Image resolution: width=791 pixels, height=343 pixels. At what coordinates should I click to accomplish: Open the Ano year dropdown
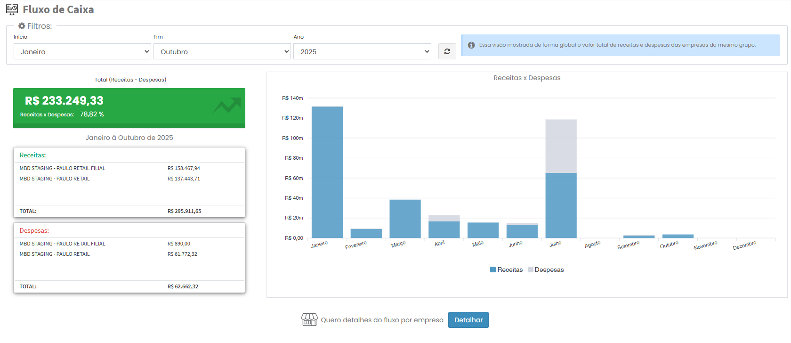(362, 51)
